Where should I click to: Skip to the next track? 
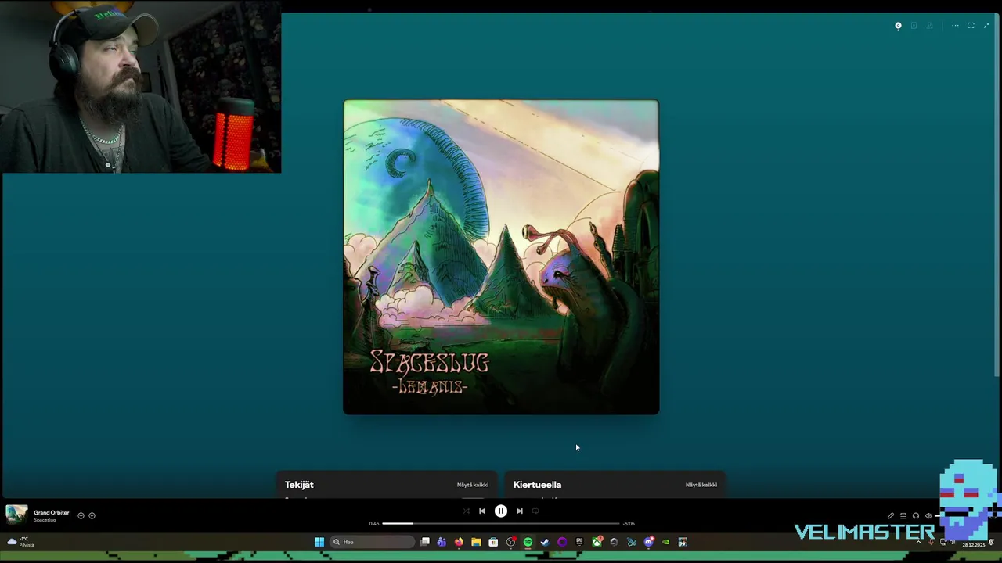(520, 511)
